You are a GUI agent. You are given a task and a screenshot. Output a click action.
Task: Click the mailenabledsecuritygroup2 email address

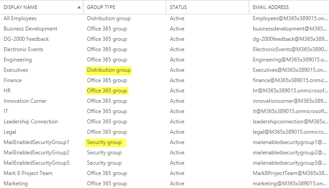click(290, 153)
